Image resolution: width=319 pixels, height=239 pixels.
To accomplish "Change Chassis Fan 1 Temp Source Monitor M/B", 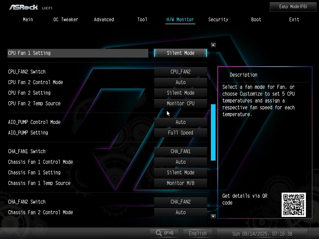I will pyautogui.click(x=180, y=183).
